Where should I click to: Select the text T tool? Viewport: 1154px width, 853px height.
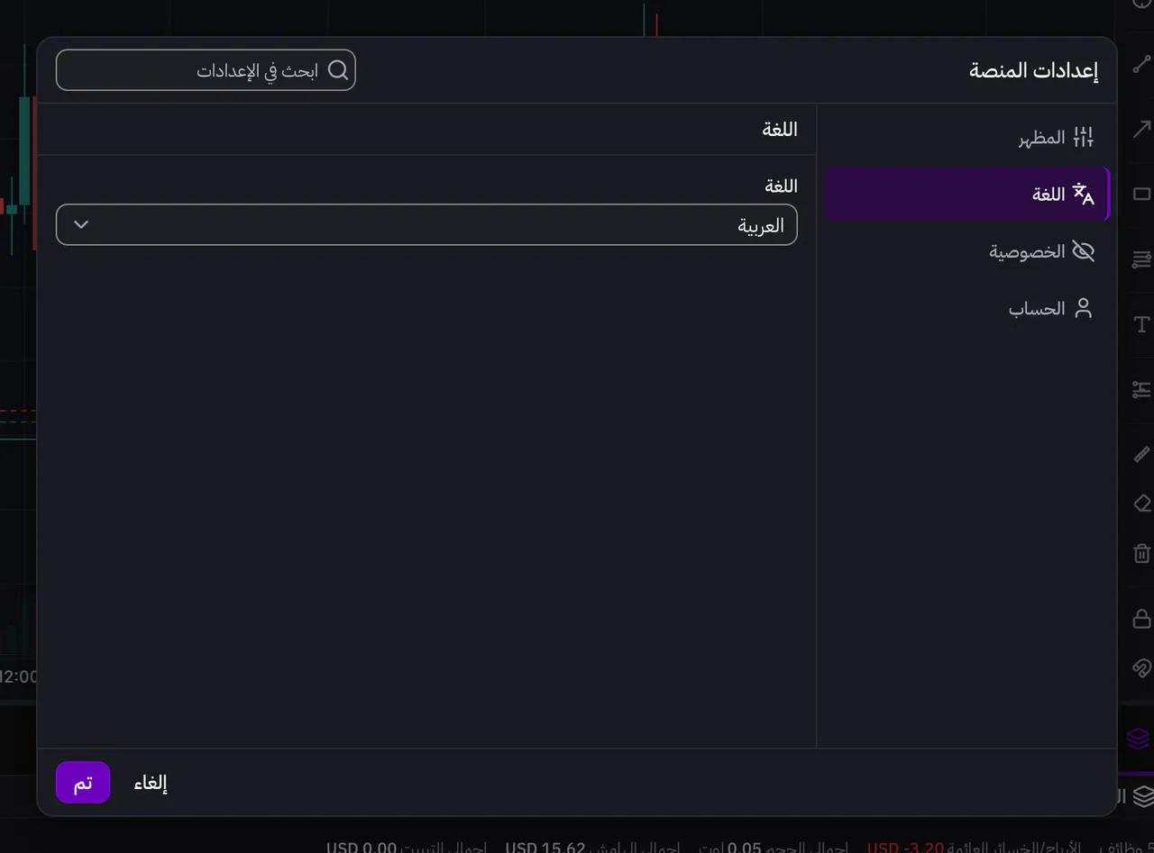point(1141,324)
